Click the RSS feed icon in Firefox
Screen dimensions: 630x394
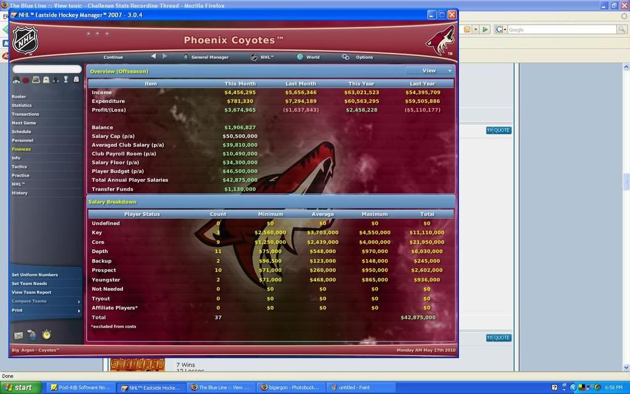point(468,30)
